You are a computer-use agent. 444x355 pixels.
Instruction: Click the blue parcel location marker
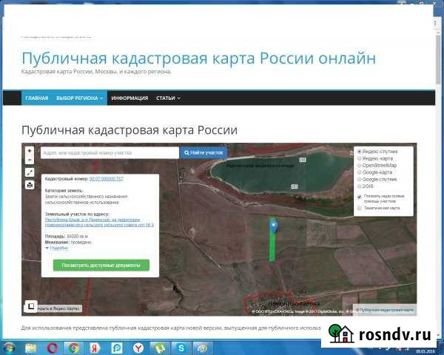(273, 226)
